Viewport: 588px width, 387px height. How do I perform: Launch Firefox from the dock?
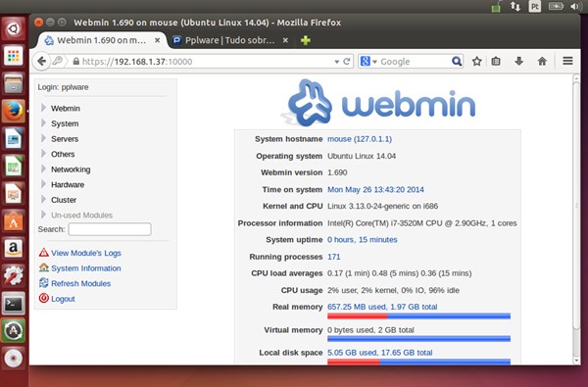pos(14,111)
